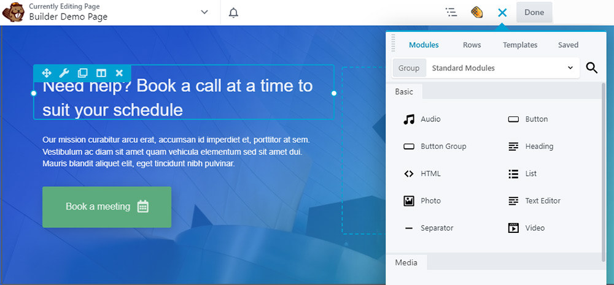Screen dimensions: 614x285
Task: Click the modules panel vertical scrollbar
Action: pos(604,172)
